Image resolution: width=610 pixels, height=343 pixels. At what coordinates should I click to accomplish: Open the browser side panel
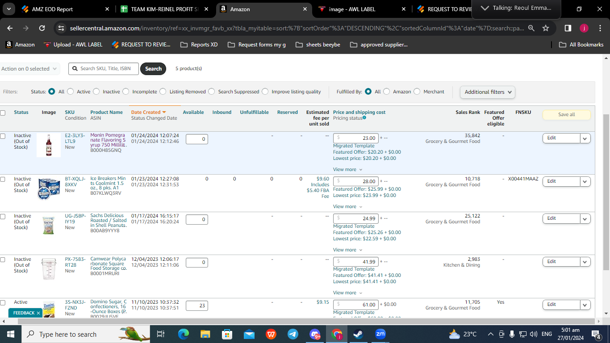point(568,28)
